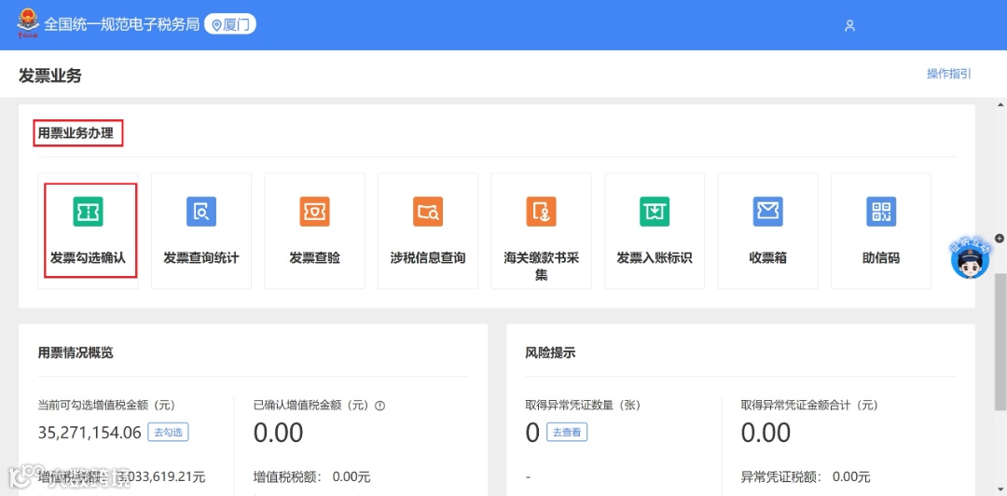Click the 发票勾选确认 label text
The width and height of the screenshot is (1007, 496).
pos(88,258)
